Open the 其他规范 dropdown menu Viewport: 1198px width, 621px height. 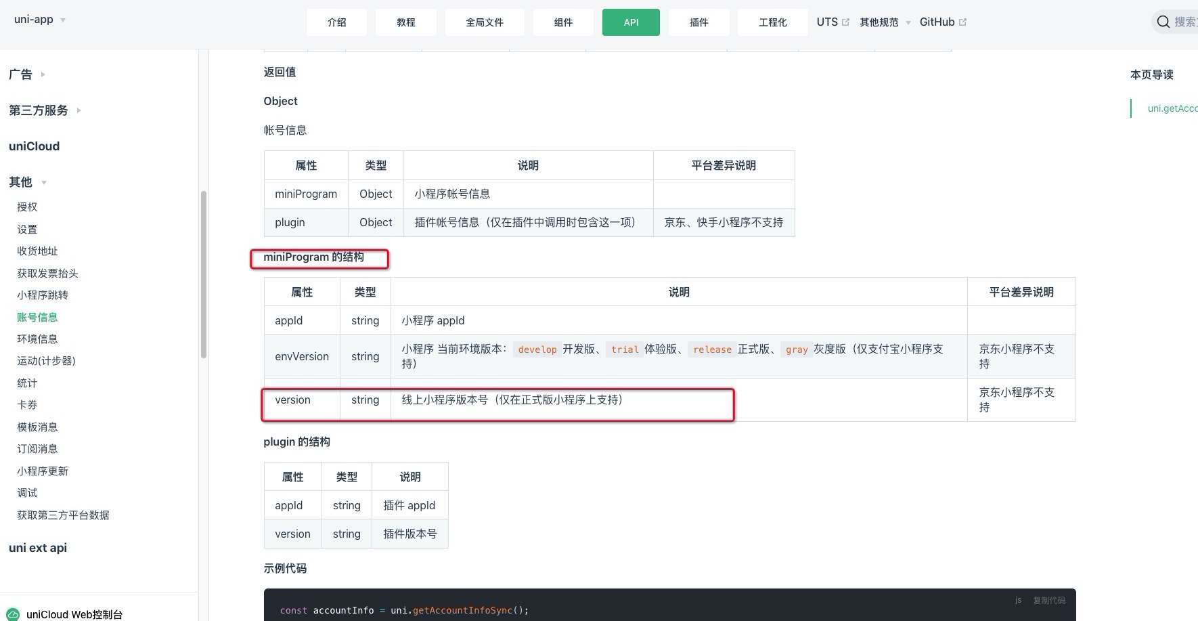pos(885,22)
